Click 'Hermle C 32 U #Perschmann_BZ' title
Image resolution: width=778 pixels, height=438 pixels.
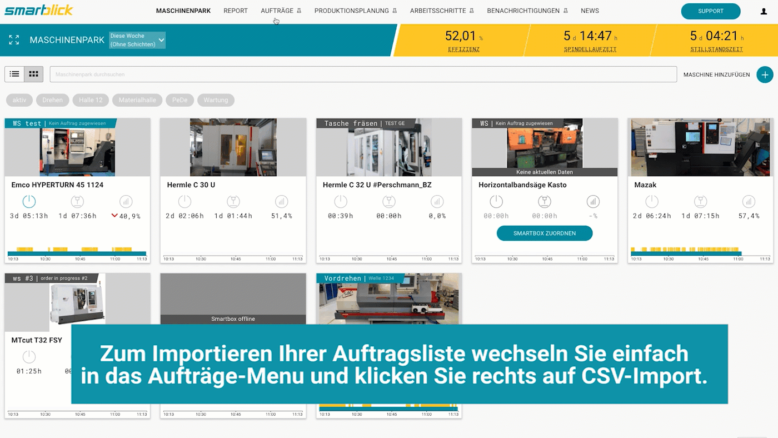coord(377,185)
